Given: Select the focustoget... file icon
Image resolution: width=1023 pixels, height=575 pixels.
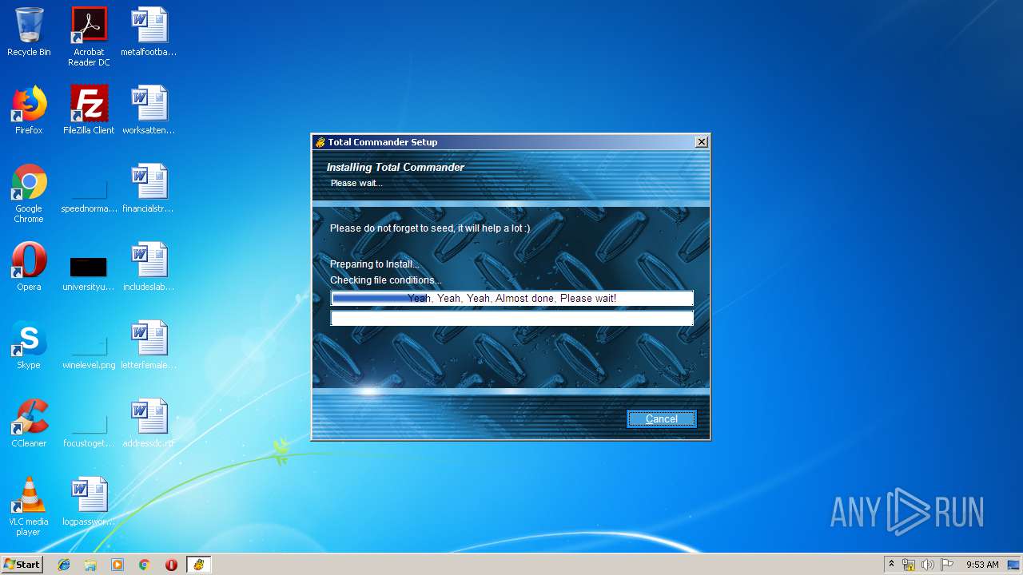Looking at the screenshot, I should click(x=89, y=429).
